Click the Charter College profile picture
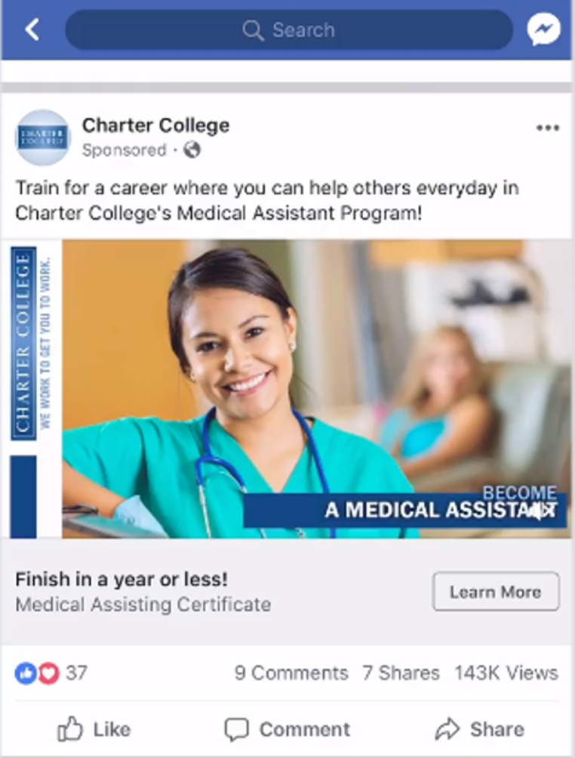The height and width of the screenshot is (758, 575). click(43, 137)
